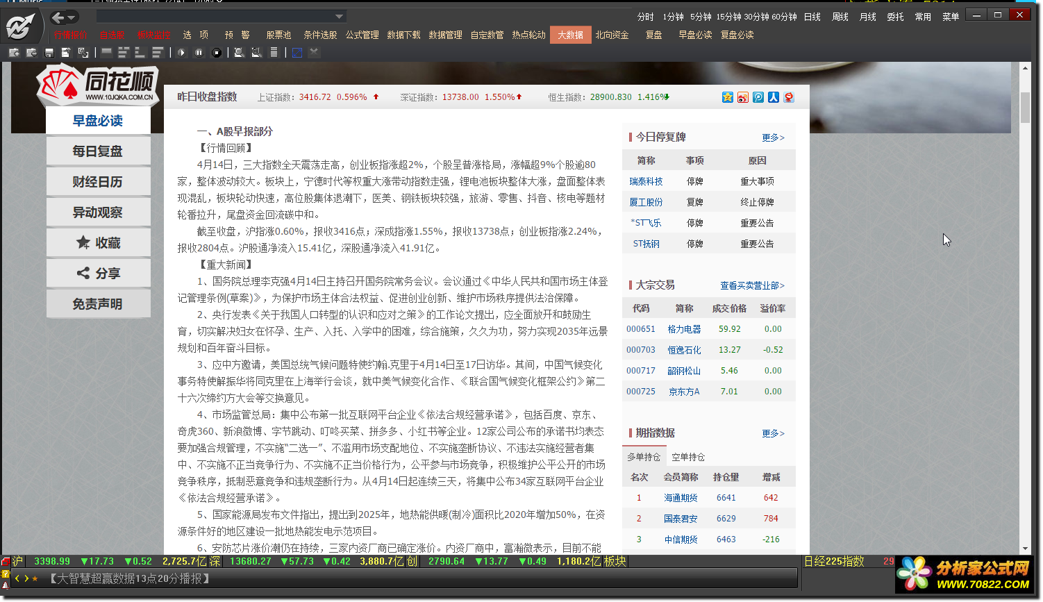Click 查看买卖营业部 link
The width and height of the screenshot is (1043, 602).
tap(752, 285)
